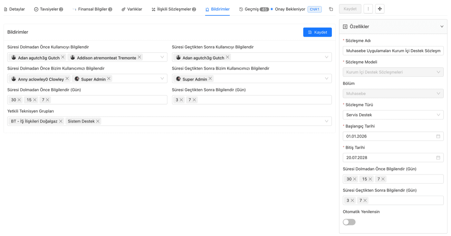Remove the 3 tag in Bildirimler after-expiry days

click(181, 100)
